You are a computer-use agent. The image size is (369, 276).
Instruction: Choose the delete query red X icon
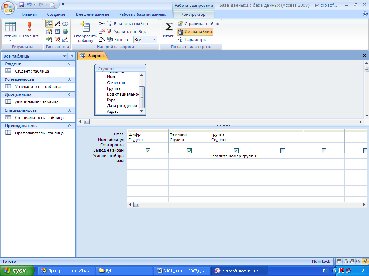point(57,39)
